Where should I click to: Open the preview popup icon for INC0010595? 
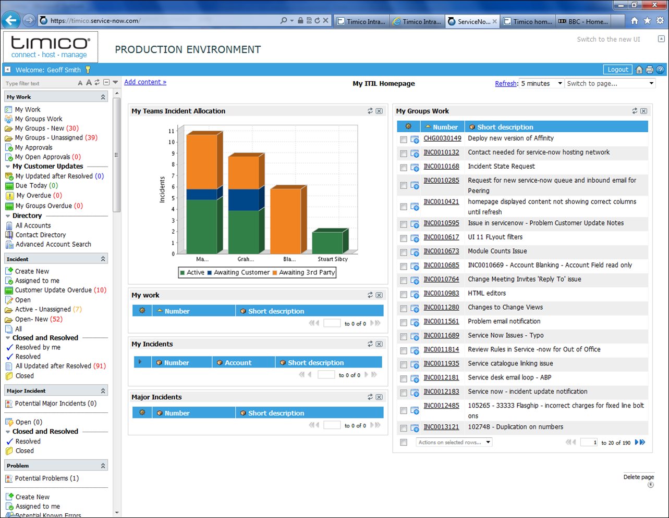tap(415, 224)
